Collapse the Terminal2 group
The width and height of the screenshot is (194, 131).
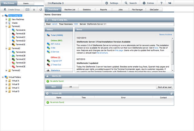pos(6,48)
